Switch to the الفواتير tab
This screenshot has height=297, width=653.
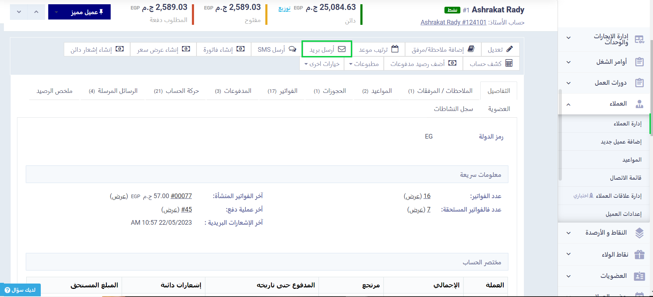[282, 91]
